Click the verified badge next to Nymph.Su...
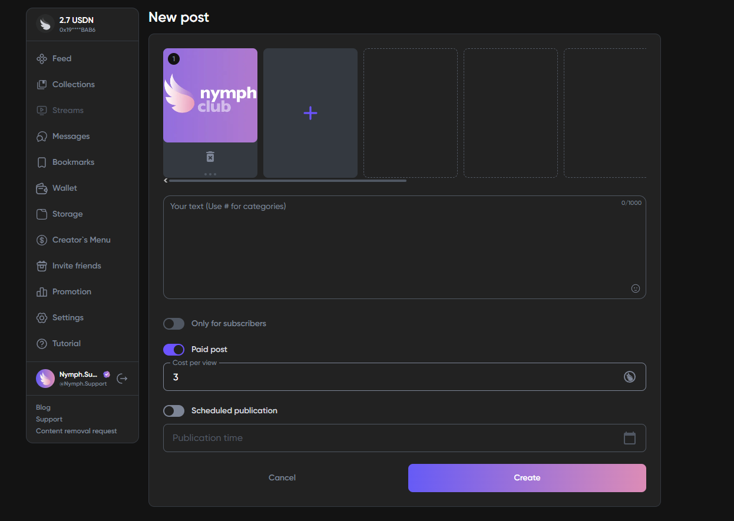Screen dimensions: 734x521 coord(107,374)
